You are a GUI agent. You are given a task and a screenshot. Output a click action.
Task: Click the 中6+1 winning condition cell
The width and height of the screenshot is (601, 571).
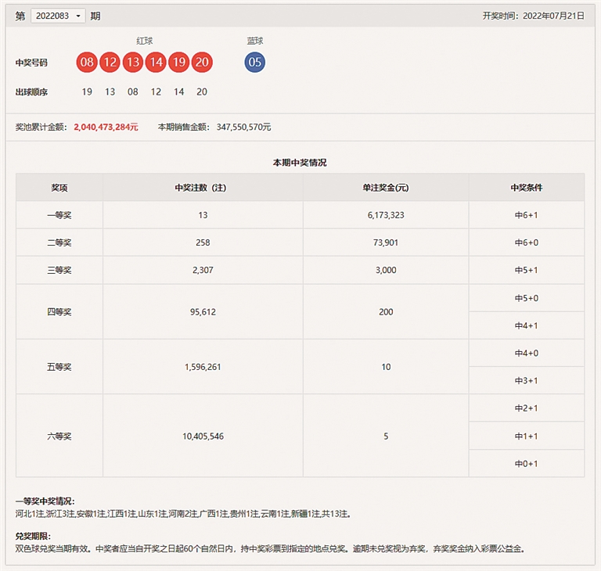(x=526, y=215)
